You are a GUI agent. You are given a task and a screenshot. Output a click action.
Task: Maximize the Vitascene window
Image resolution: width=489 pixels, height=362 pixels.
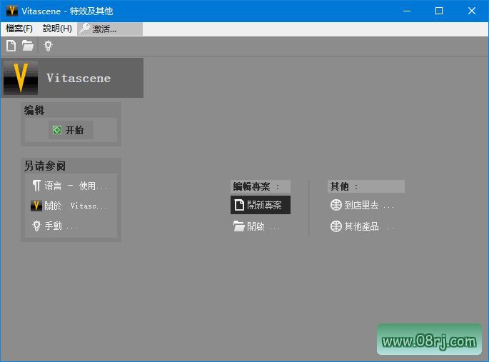[439, 11]
